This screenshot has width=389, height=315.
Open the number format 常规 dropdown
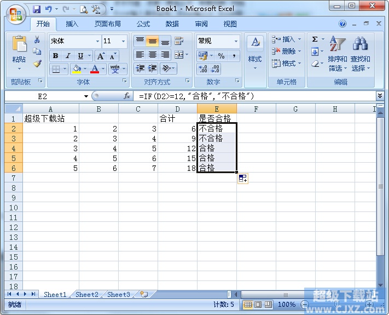tap(236, 41)
